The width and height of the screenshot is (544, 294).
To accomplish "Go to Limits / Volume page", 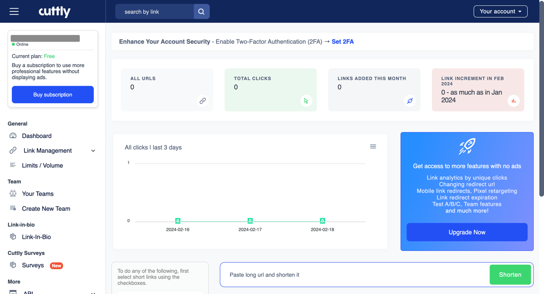I will click(x=42, y=165).
